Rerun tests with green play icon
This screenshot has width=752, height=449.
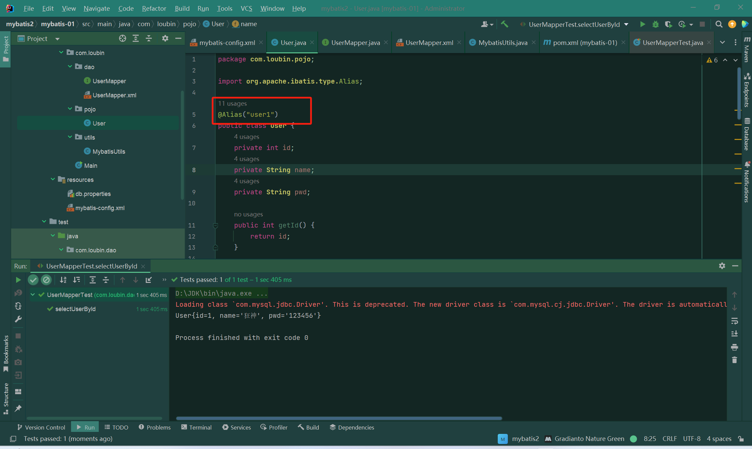click(18, 280)
